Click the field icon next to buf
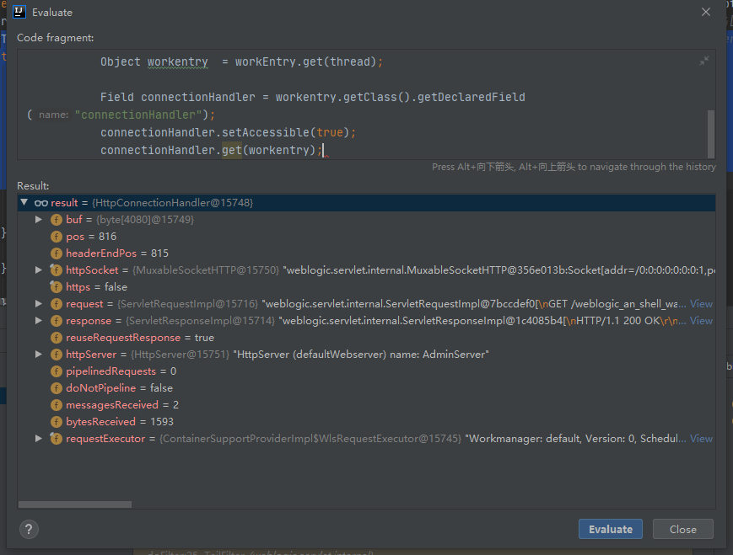Viewport: 733px width, 555px height. 57,219
